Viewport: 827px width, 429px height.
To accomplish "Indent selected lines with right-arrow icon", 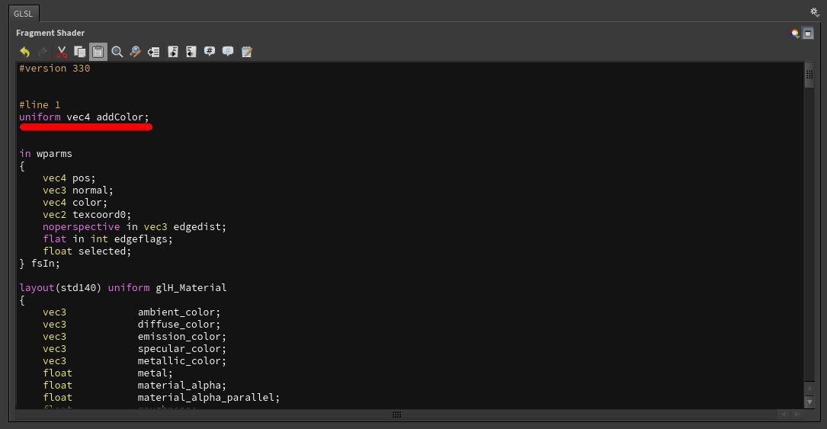I will point(173,52).
